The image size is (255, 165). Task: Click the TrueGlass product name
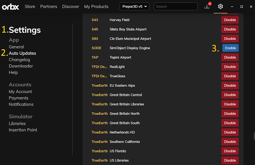click(x=117, y=76)
